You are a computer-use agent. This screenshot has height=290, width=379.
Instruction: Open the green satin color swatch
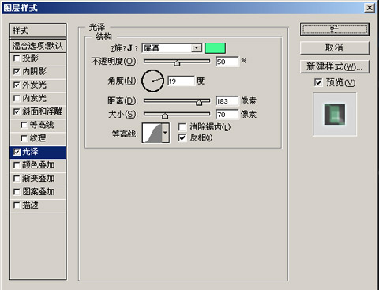click(215, 48)
